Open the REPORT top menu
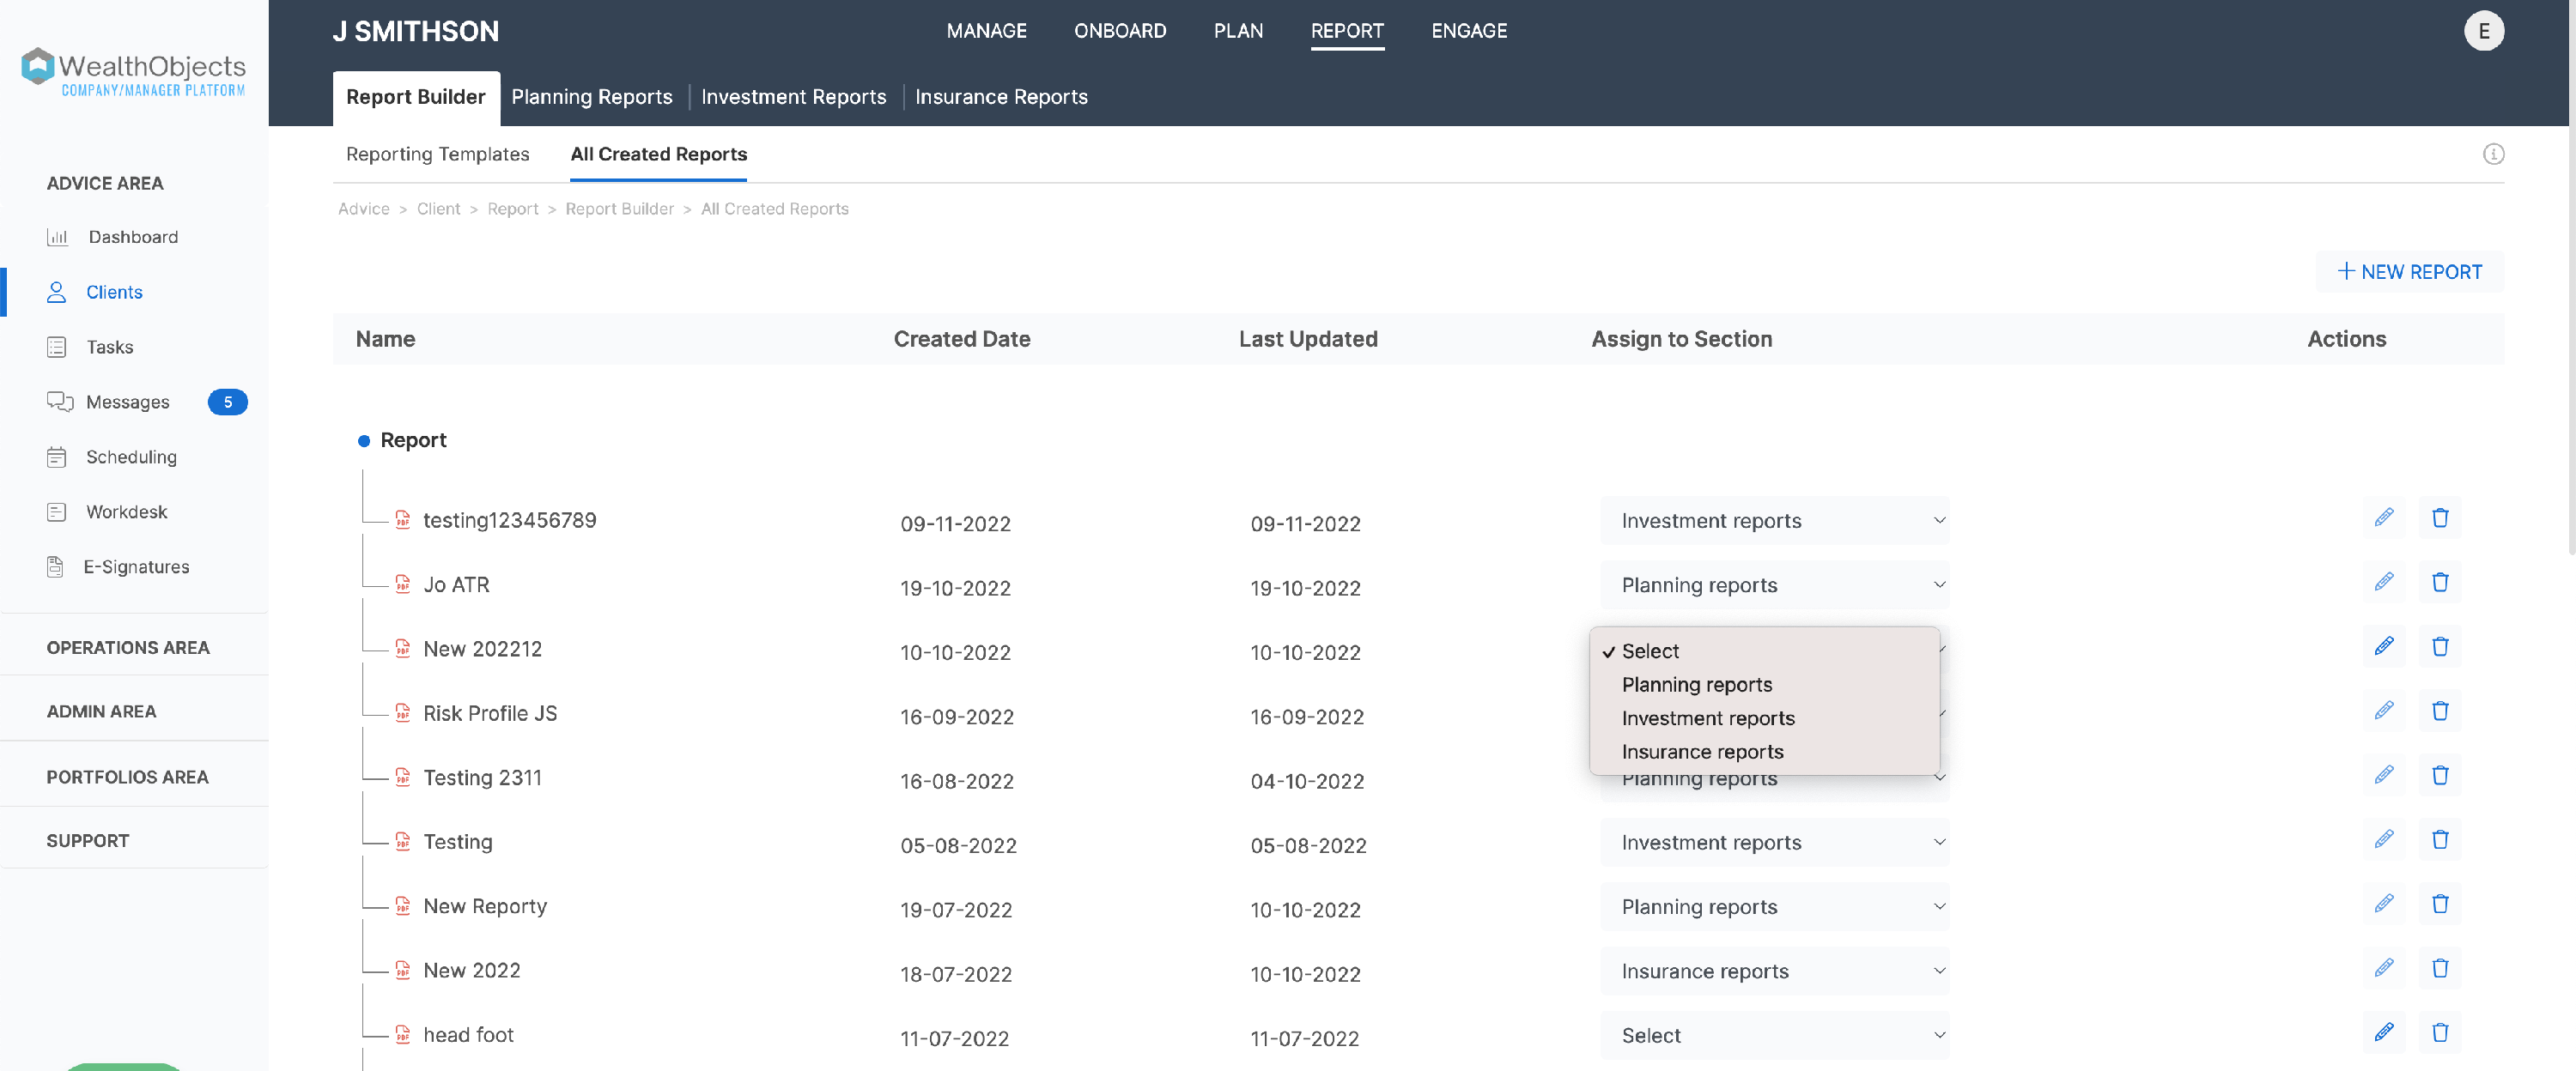This screenshot has height=1071, width=2576. [1347, 31]
